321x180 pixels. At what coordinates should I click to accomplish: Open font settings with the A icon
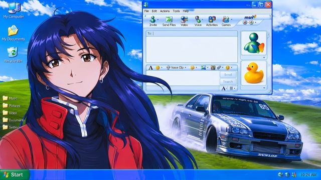coord(150,67)
